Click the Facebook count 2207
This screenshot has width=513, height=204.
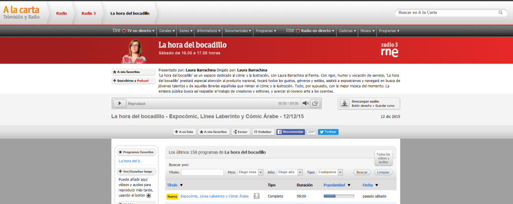[312, 132]
